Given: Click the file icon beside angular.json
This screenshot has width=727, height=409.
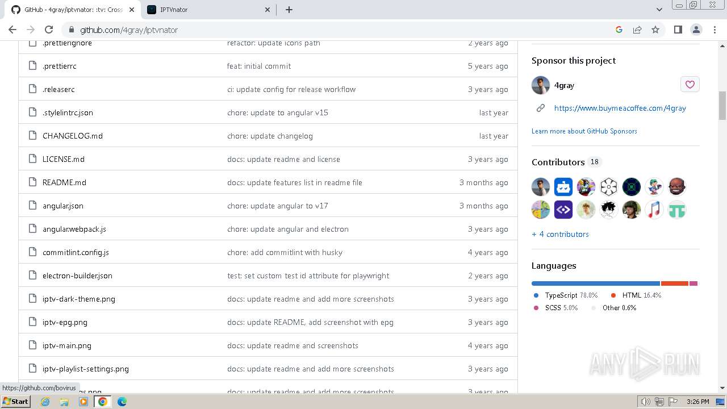Looking at the screenshot, I should point(32,206).
